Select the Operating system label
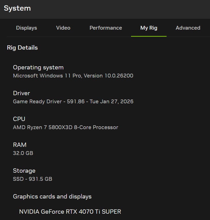Image resolution: width=210 pixels, height=220 pixels. (x=38, y=67)
